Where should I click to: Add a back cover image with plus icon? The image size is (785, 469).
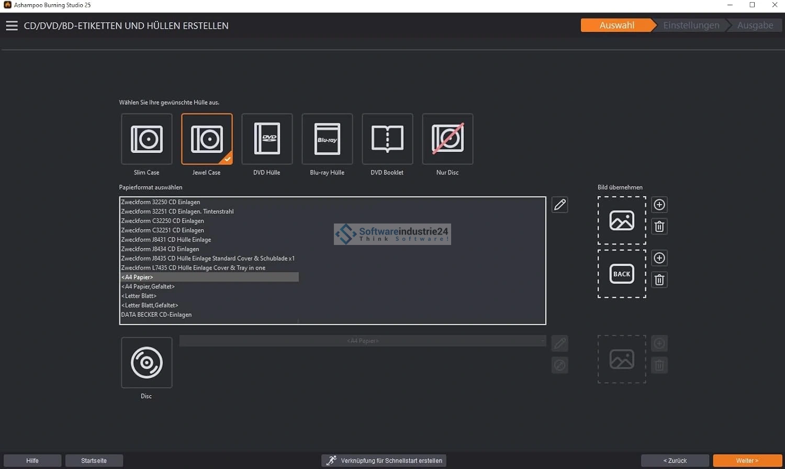[659, 258]
